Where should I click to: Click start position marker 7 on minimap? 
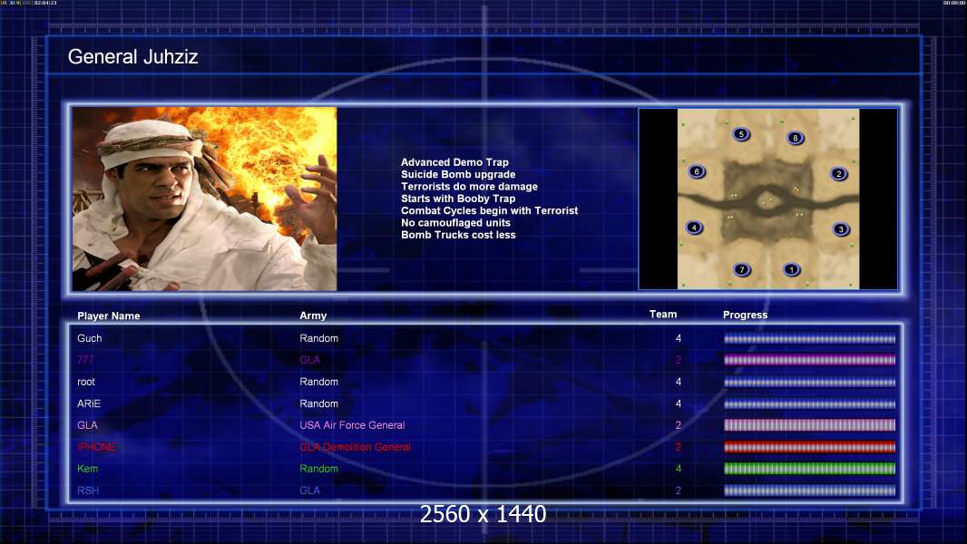742,269
